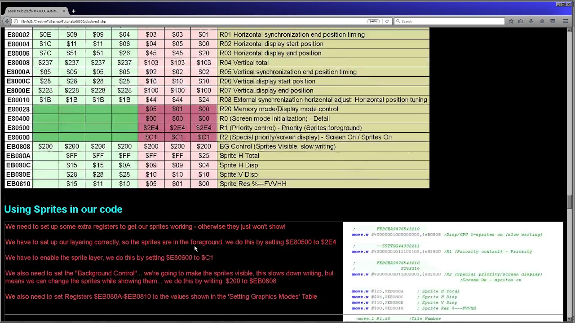Open site information icon in address bar
Viewport: 575px width, 323px height.
[16, 21]
